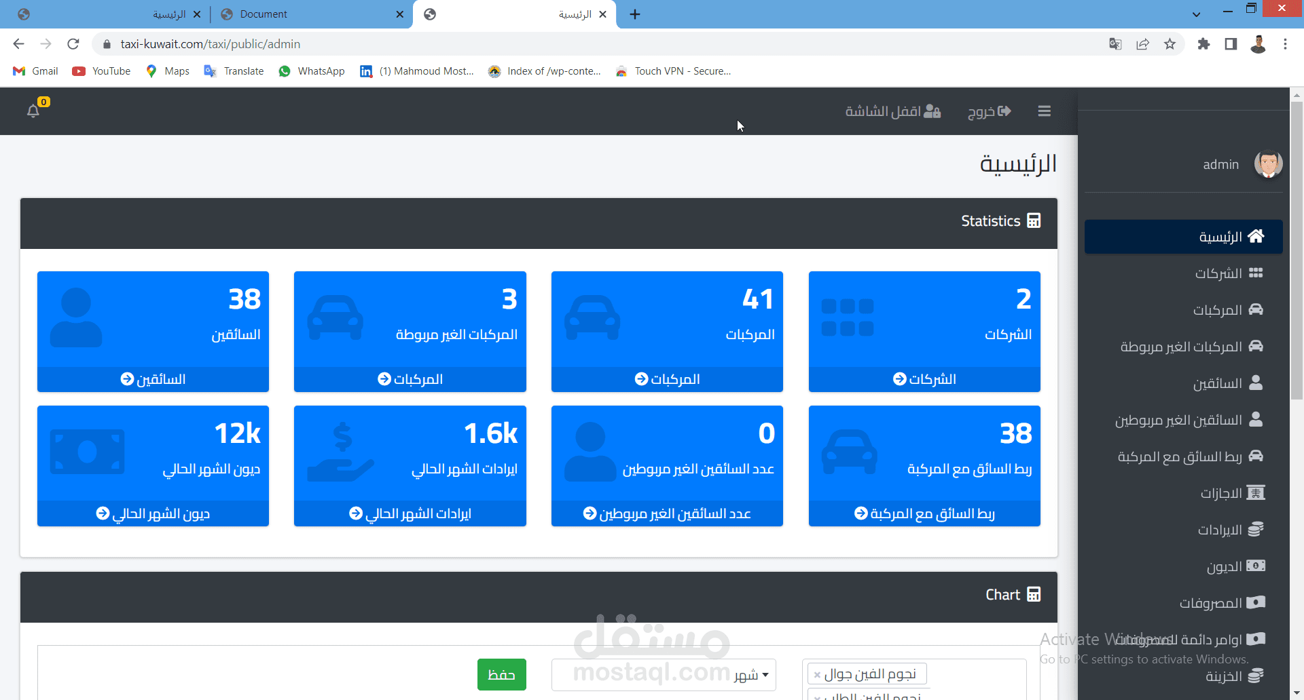
Task: Select المركبات car icon in sidebar
Action: (1256, 309)
